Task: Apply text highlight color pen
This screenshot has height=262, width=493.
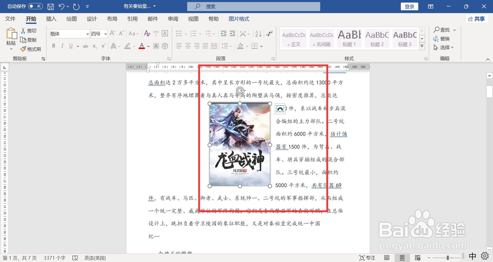Action: point(127,46)
